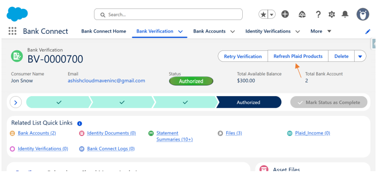Viewport: 382px width, 187px height.
Task: Open the Bank Connect Logs (0) link
Action: (111, 149)
